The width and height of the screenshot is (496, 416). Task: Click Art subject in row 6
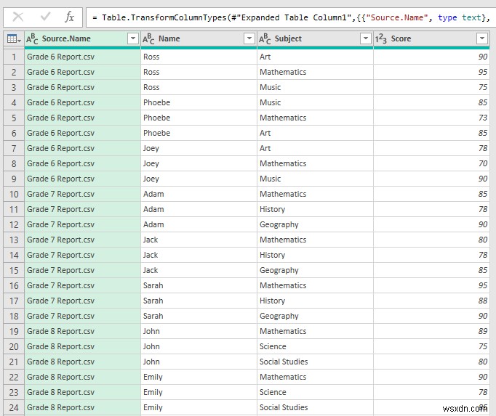click(315, 133)
